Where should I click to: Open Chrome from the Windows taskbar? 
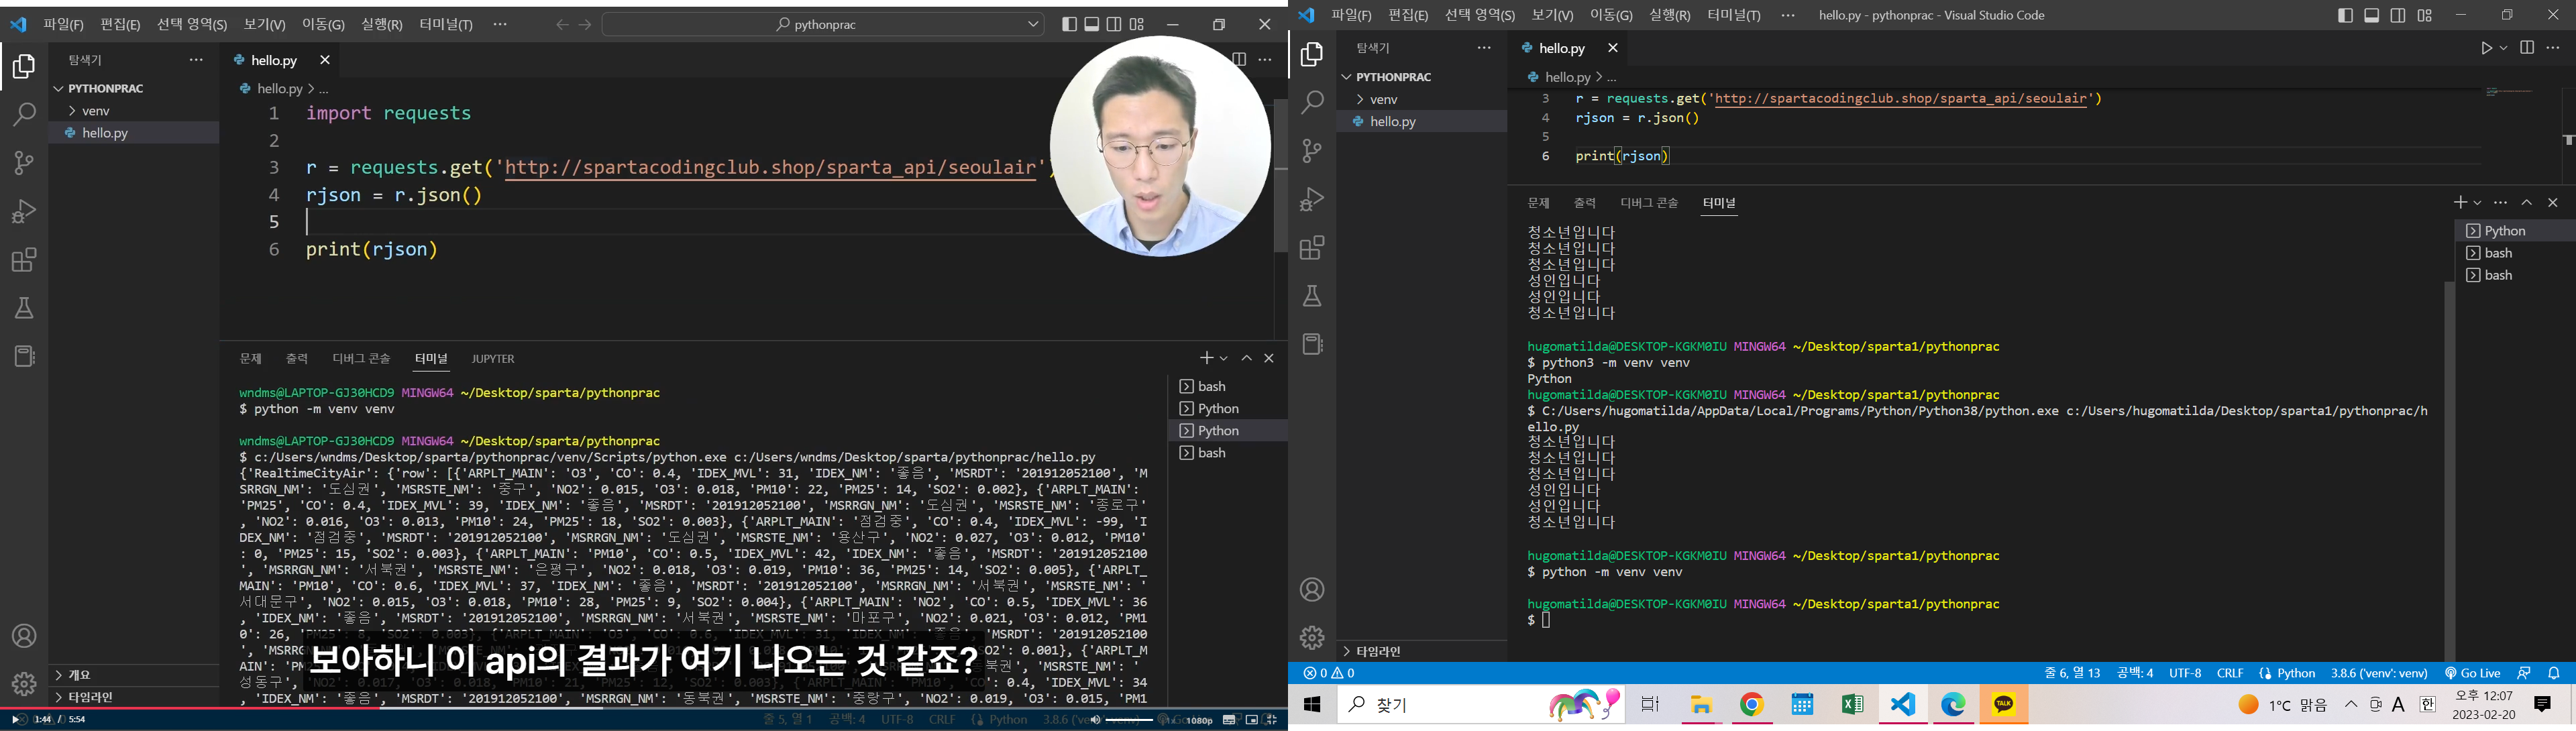coord(1752,704)
